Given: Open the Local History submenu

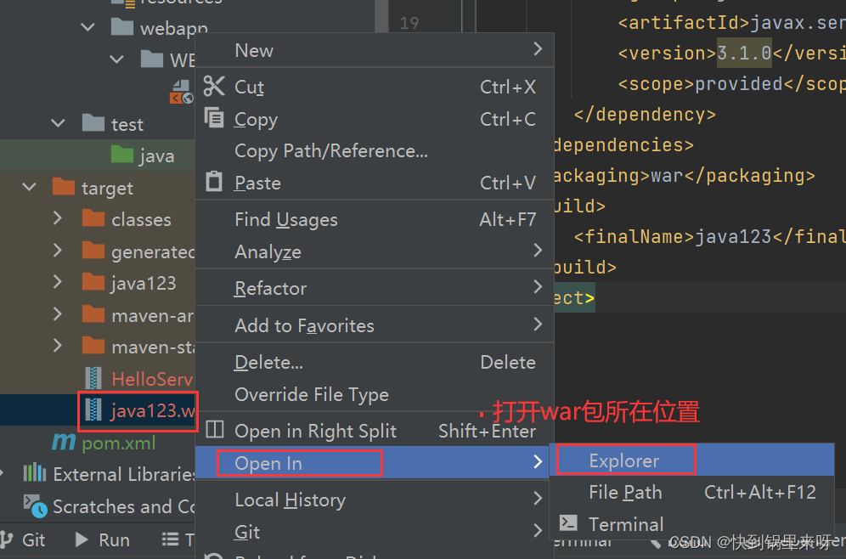Looking at the screenshot, I should pyautogui.click(x=375, y=500).
